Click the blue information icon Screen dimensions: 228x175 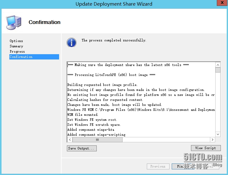72,43
